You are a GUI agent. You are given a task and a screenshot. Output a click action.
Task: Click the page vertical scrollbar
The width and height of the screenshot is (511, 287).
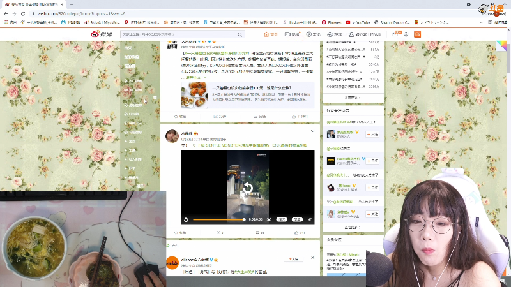(508, 58)
